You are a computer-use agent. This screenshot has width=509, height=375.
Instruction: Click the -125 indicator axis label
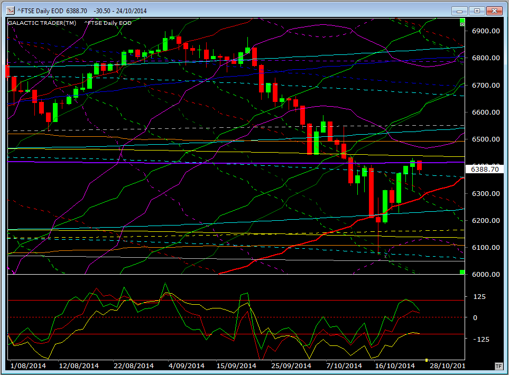click(x=481, y=339)
